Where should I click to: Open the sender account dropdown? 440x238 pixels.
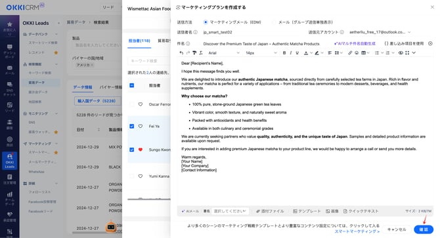(x=380, y=32)
